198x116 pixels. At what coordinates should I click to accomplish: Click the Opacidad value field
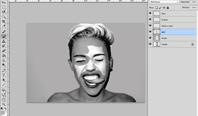tap(193, 2)
